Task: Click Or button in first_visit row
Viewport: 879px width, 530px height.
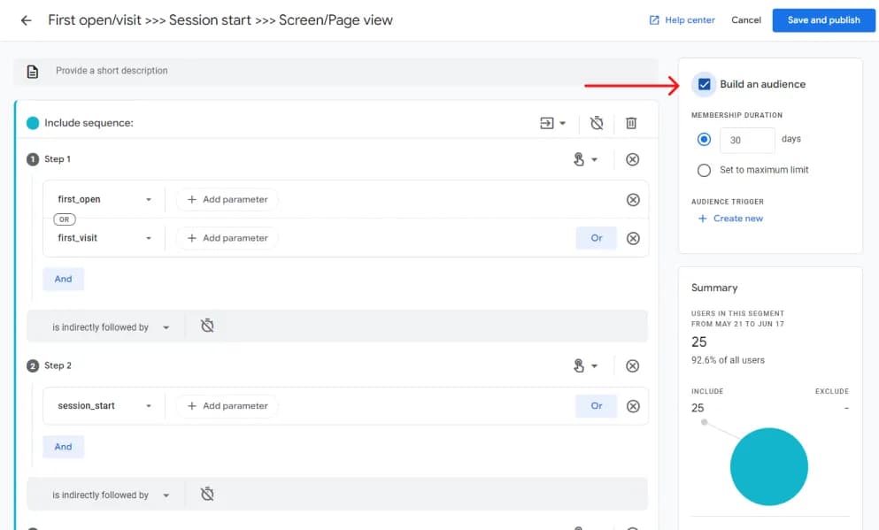Action: (x=596, y=238)
